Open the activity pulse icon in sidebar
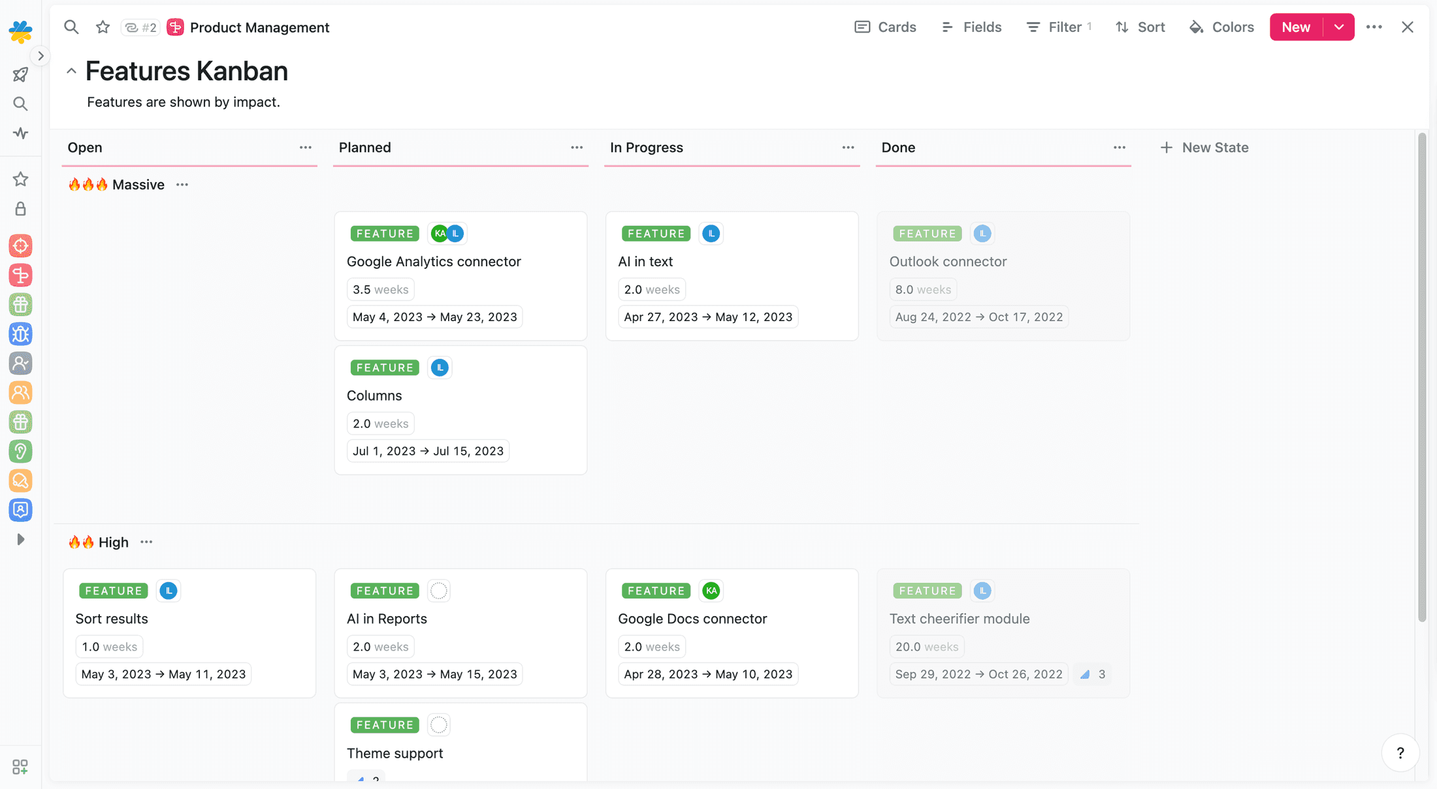 click(x=20, y=133)
